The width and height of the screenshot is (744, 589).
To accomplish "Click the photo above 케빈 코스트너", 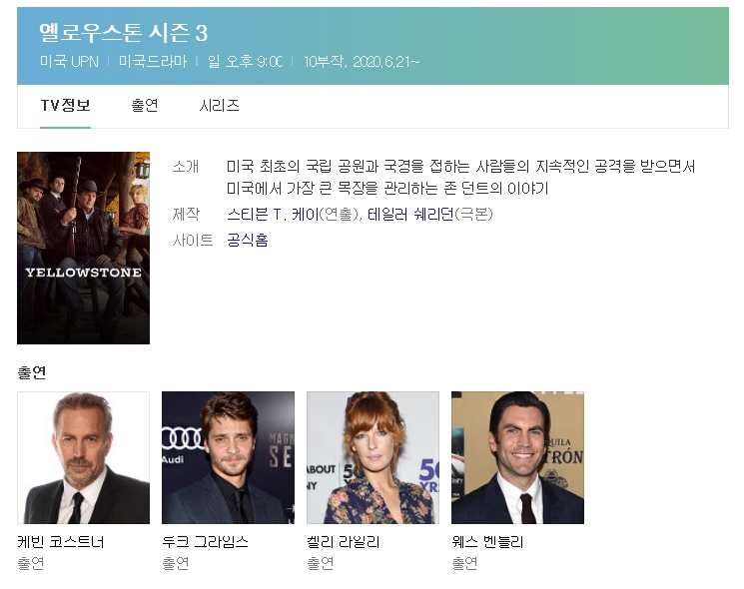I will (83, 457).
